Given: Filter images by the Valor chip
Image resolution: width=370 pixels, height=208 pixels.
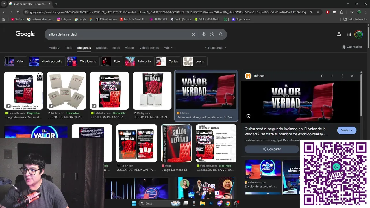Looking at the screenshot, I should coord(16,62).
